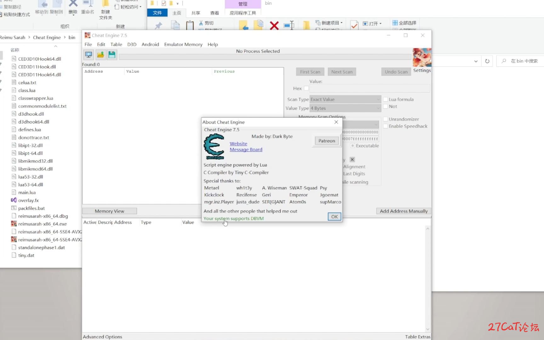Click the Next Scan button
The image size is (544, 340).
pyautogui.click(x=342, y=72)
